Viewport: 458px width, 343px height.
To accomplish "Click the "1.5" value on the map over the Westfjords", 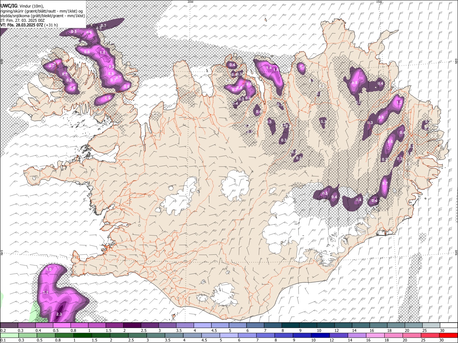I will [x=103, y=53].
